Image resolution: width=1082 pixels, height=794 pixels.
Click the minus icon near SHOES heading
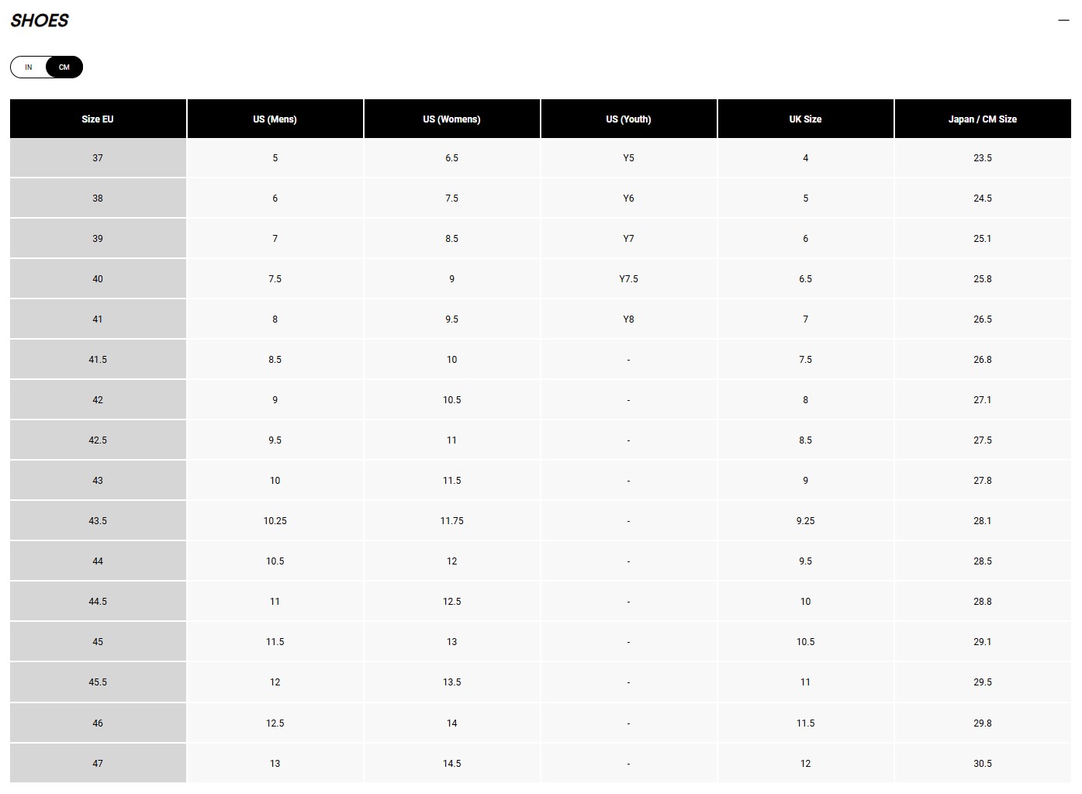pyautogui.click(x=1063, y=19)
